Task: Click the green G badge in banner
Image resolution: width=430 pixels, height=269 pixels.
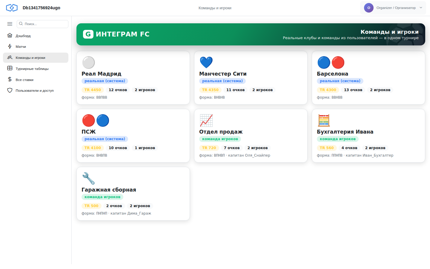Action: point(88,34)
